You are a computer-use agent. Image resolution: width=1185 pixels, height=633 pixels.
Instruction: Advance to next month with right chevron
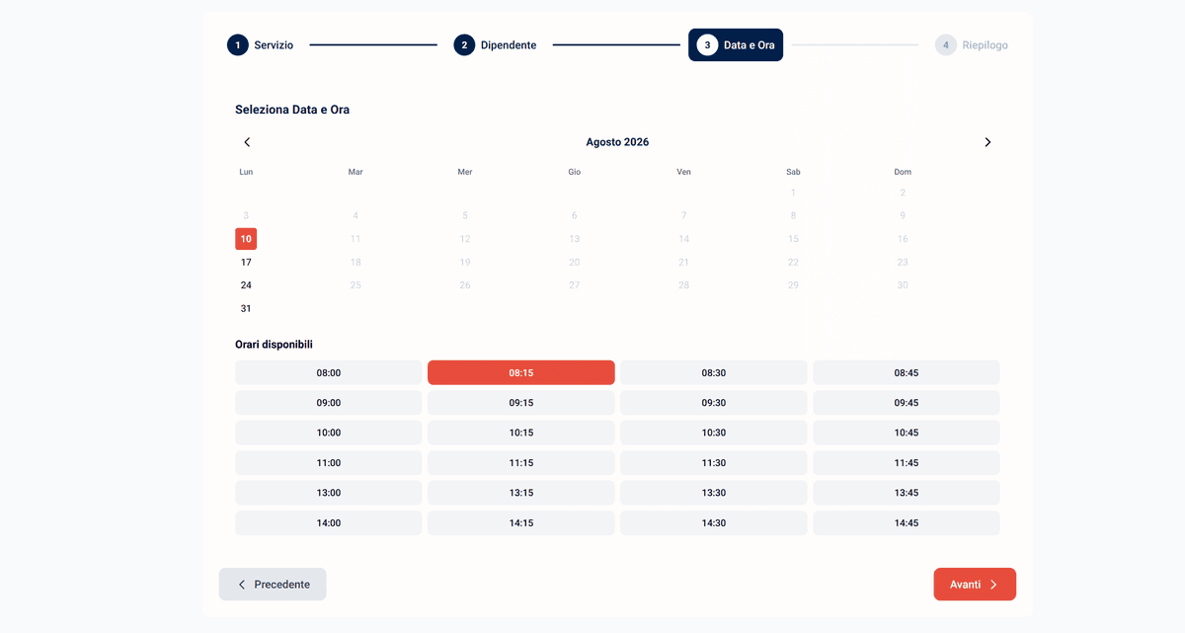987,142
